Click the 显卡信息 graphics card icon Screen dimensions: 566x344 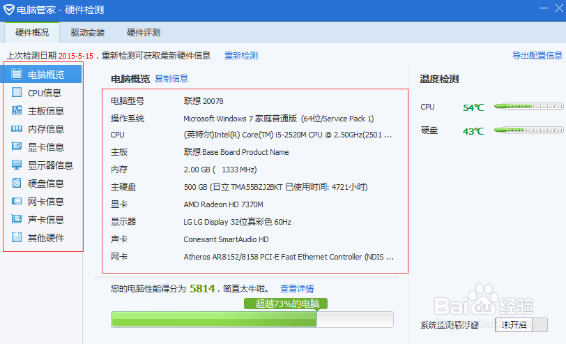pos(16,147)
